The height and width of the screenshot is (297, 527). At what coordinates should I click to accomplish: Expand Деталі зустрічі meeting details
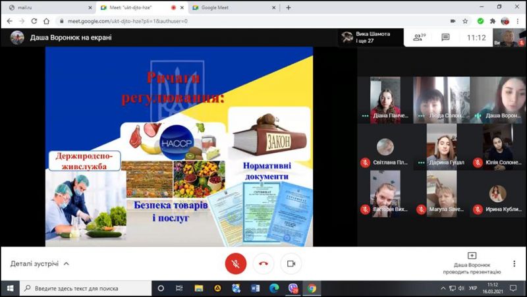[x=40, y=263]
